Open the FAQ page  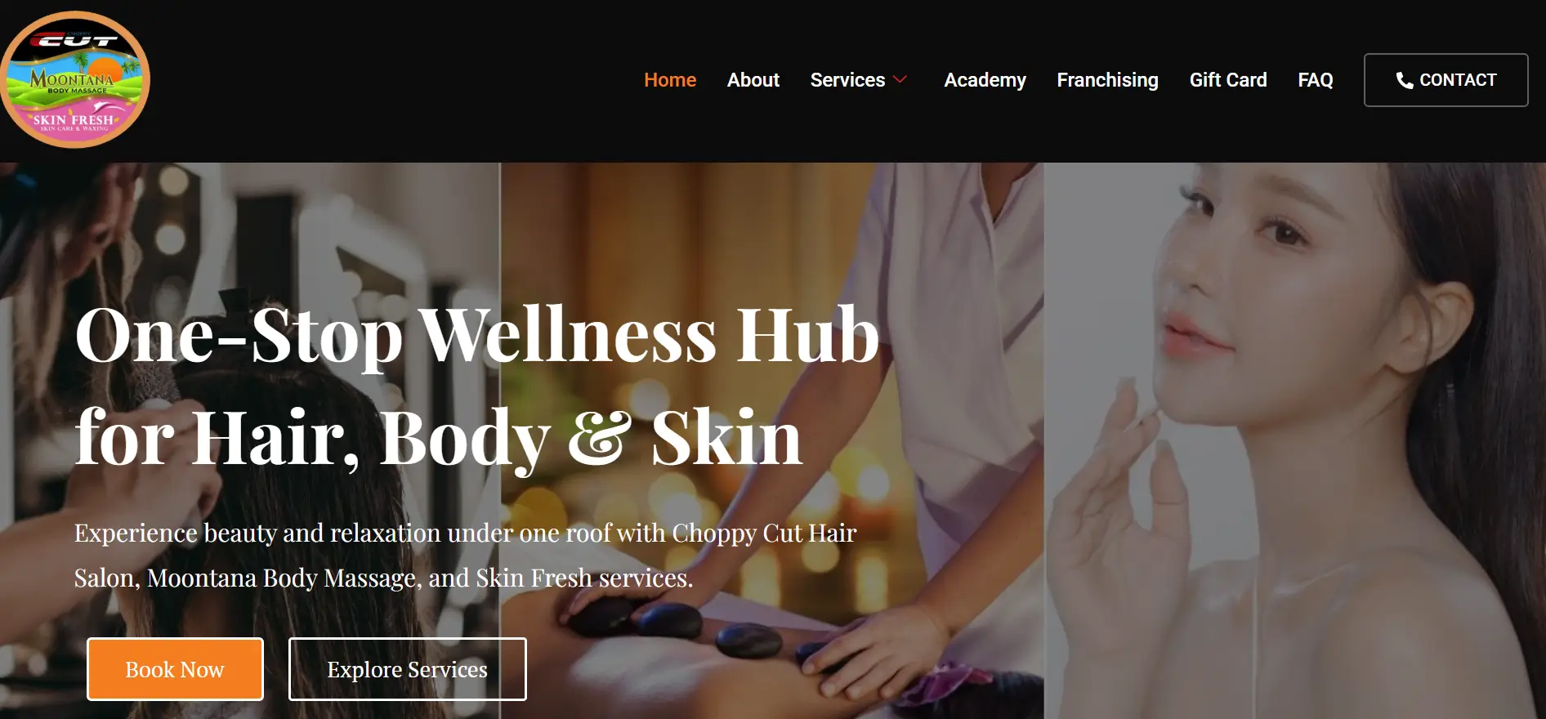click(x=1316, y=80)
